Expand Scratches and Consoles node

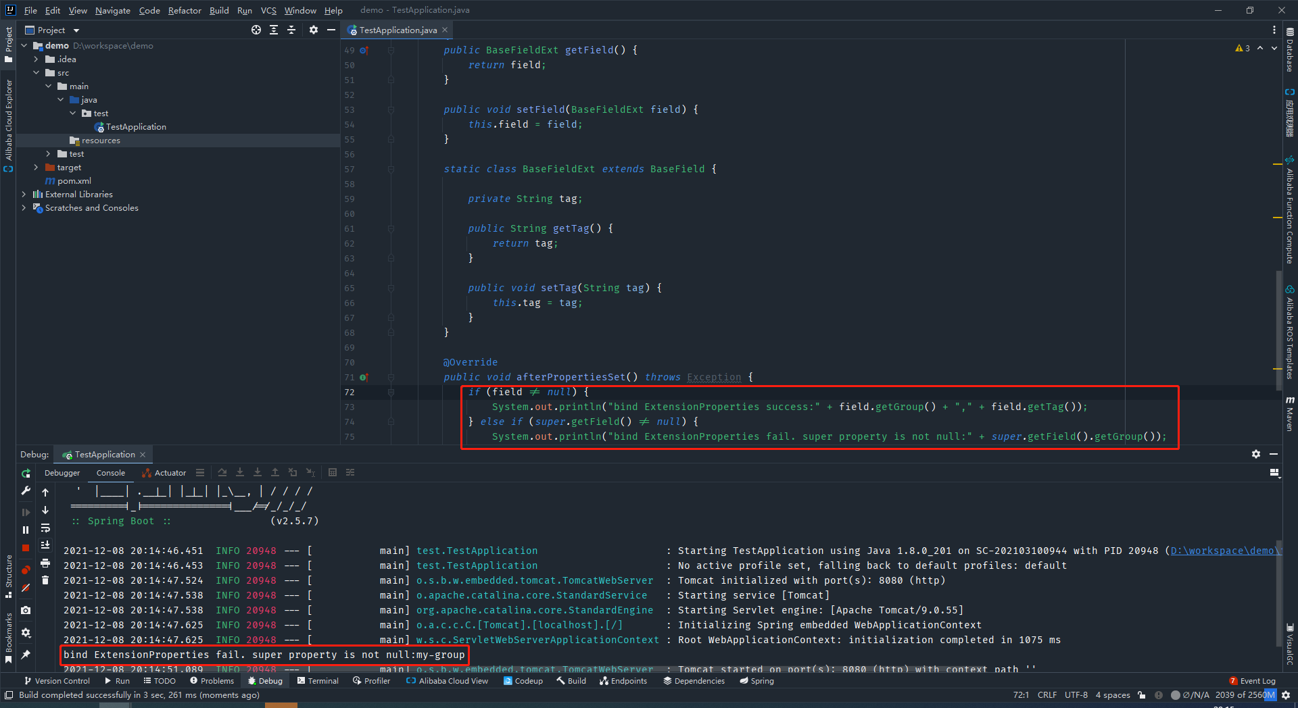24,208
